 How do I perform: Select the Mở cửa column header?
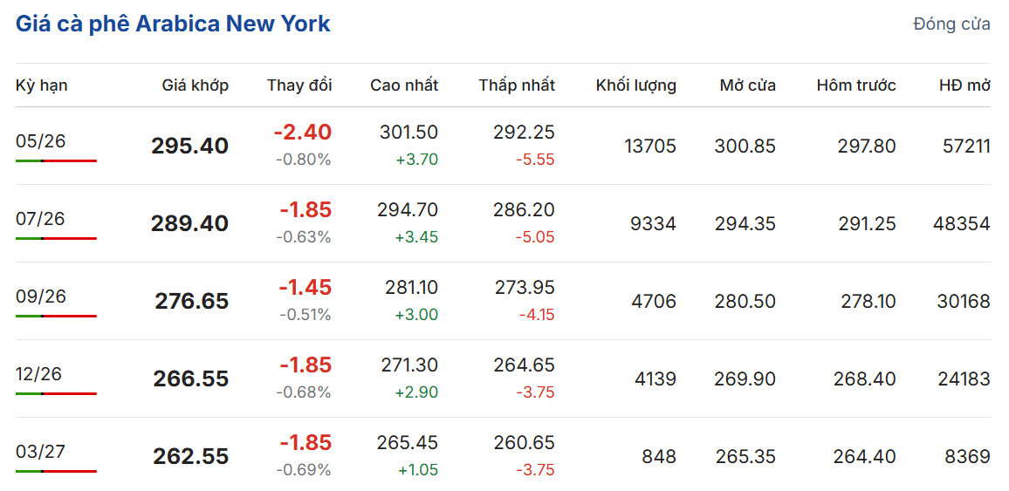point(748,85)
